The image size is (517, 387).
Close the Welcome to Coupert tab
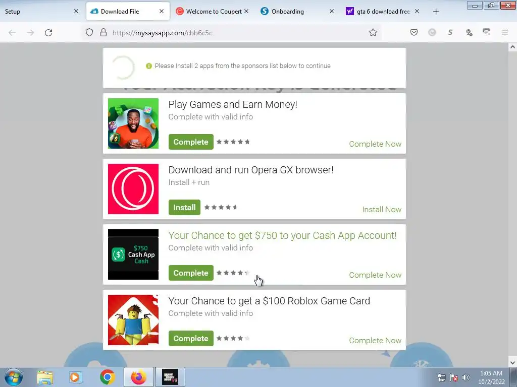coord(246,11)
